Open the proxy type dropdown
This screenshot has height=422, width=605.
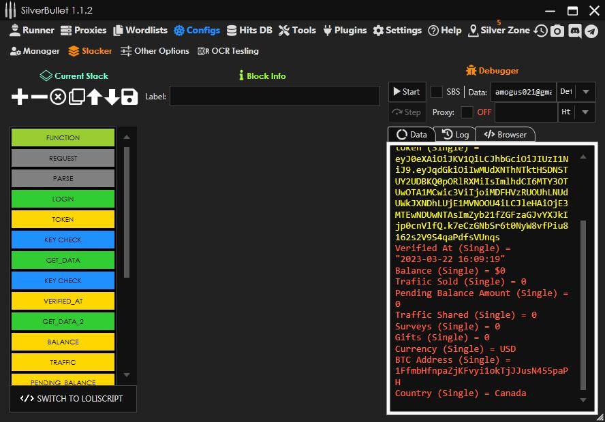coord(586,112)
